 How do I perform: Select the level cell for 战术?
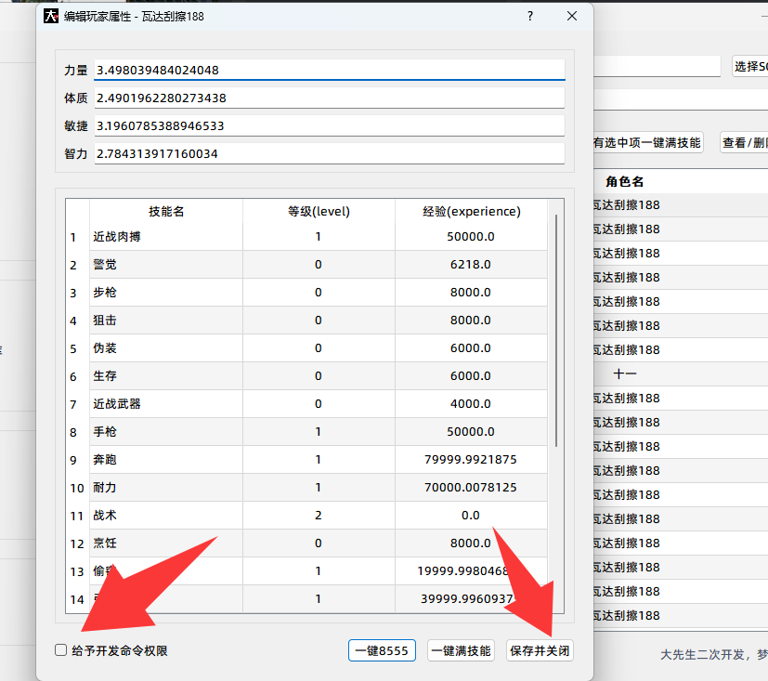(x=319, y=516)
